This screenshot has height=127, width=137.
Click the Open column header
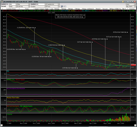pos(37,9)
